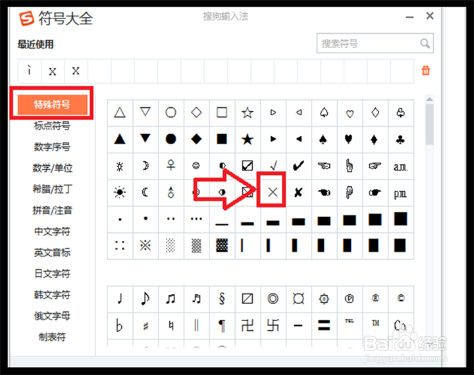The image size is (474, 375).
Task: Insert the solid spade symbol
Action: (323, 139)
